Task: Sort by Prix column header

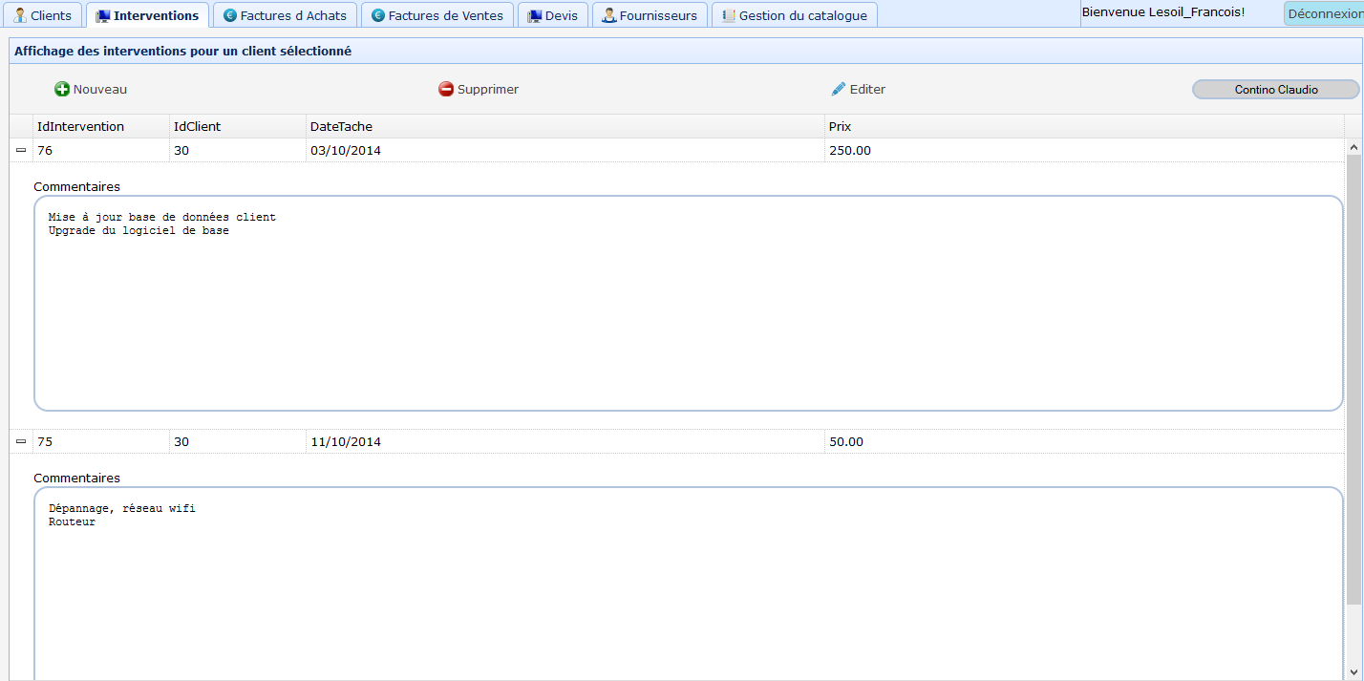Action: coord(1085,126)
